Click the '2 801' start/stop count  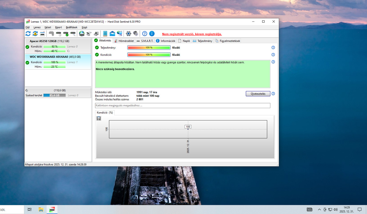[140, 100]
